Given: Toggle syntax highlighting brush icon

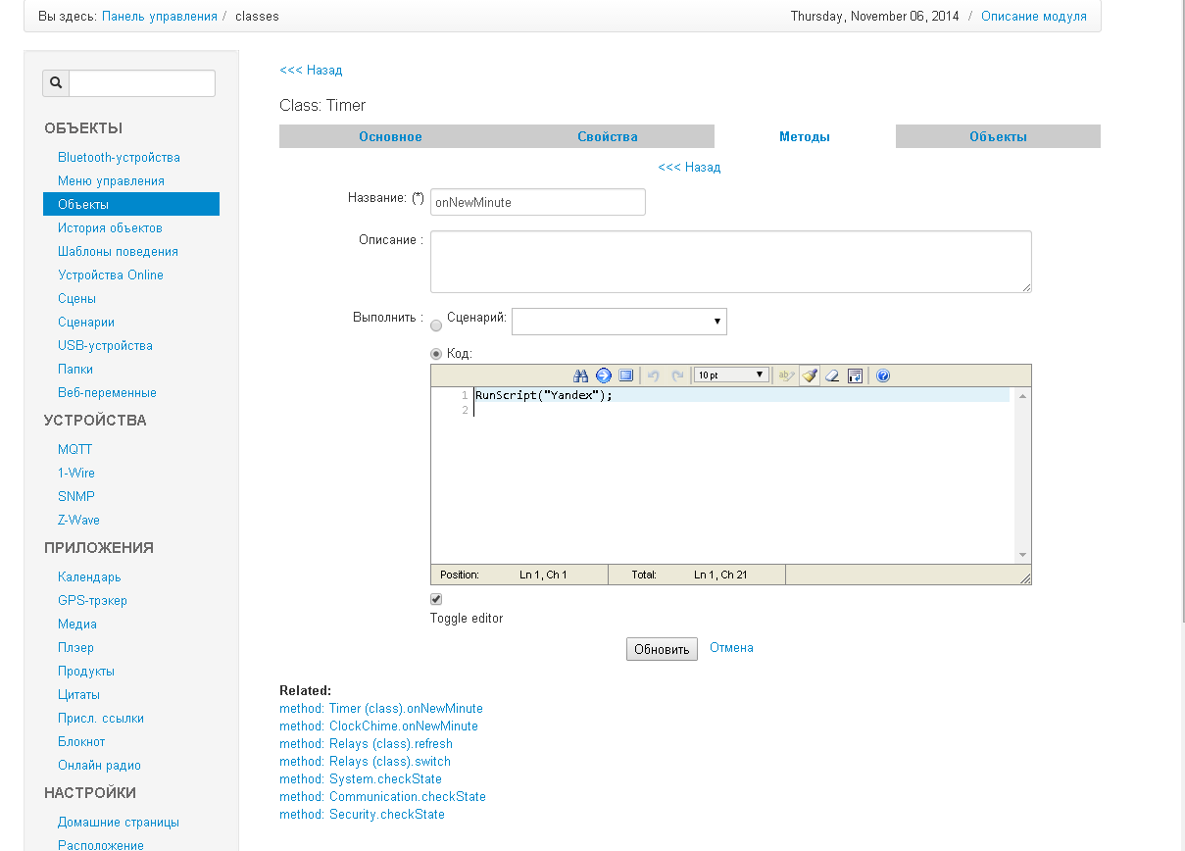Looking at the screenshot, I should click(x=810, y=375).
